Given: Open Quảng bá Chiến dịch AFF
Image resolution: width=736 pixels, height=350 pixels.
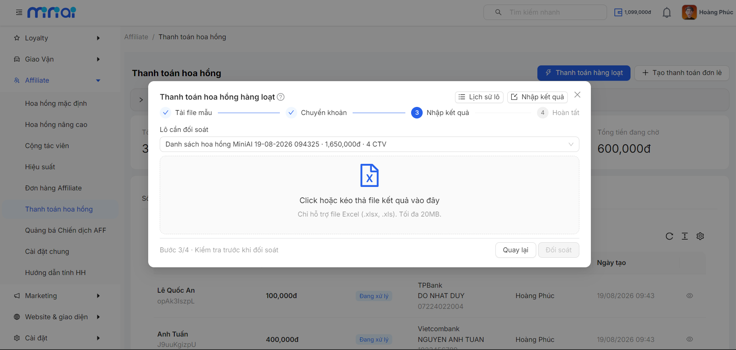Looking at the screenshot, I should [65, 230].
